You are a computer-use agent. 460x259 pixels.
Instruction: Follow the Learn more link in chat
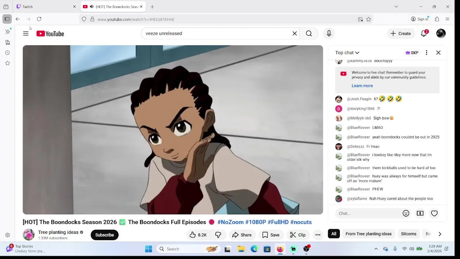click(362, 86)
